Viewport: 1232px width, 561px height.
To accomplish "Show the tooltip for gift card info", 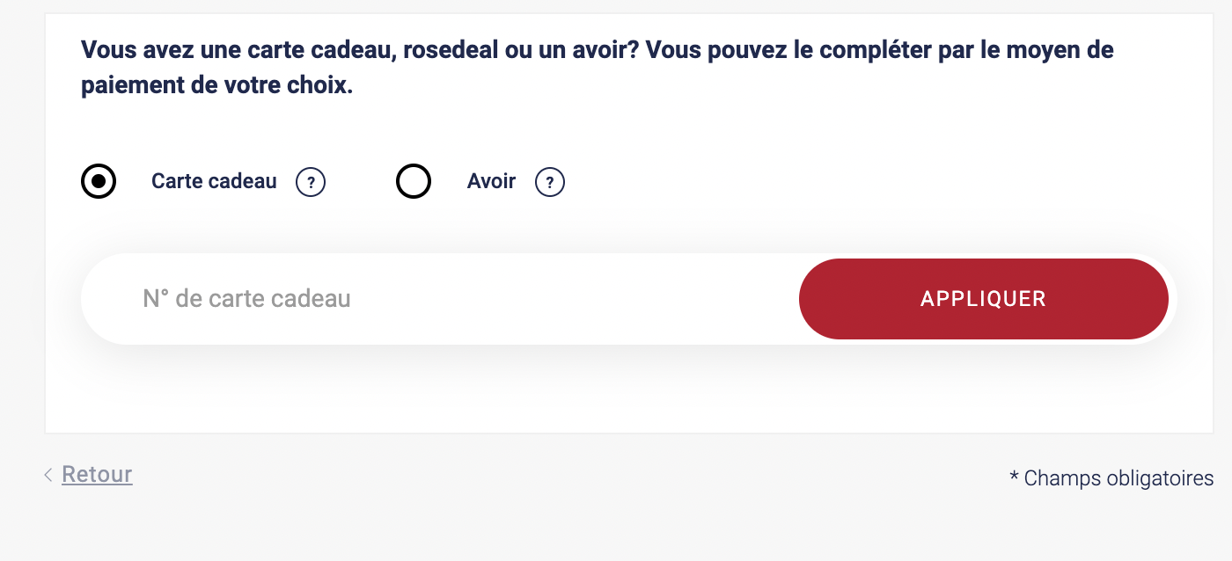I will pos(311,183).
